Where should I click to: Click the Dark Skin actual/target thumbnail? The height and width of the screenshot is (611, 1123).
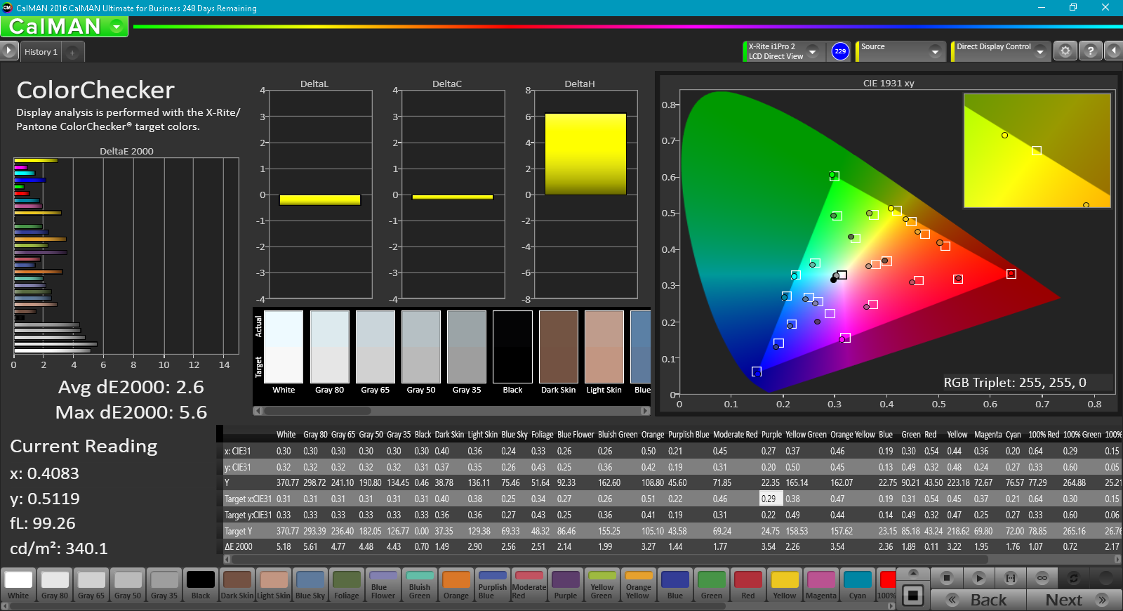tap(558, 347)
